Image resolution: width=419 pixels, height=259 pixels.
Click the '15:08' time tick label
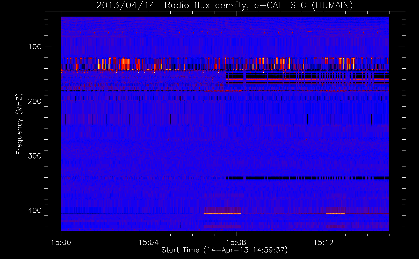click(x=236, y=242)
